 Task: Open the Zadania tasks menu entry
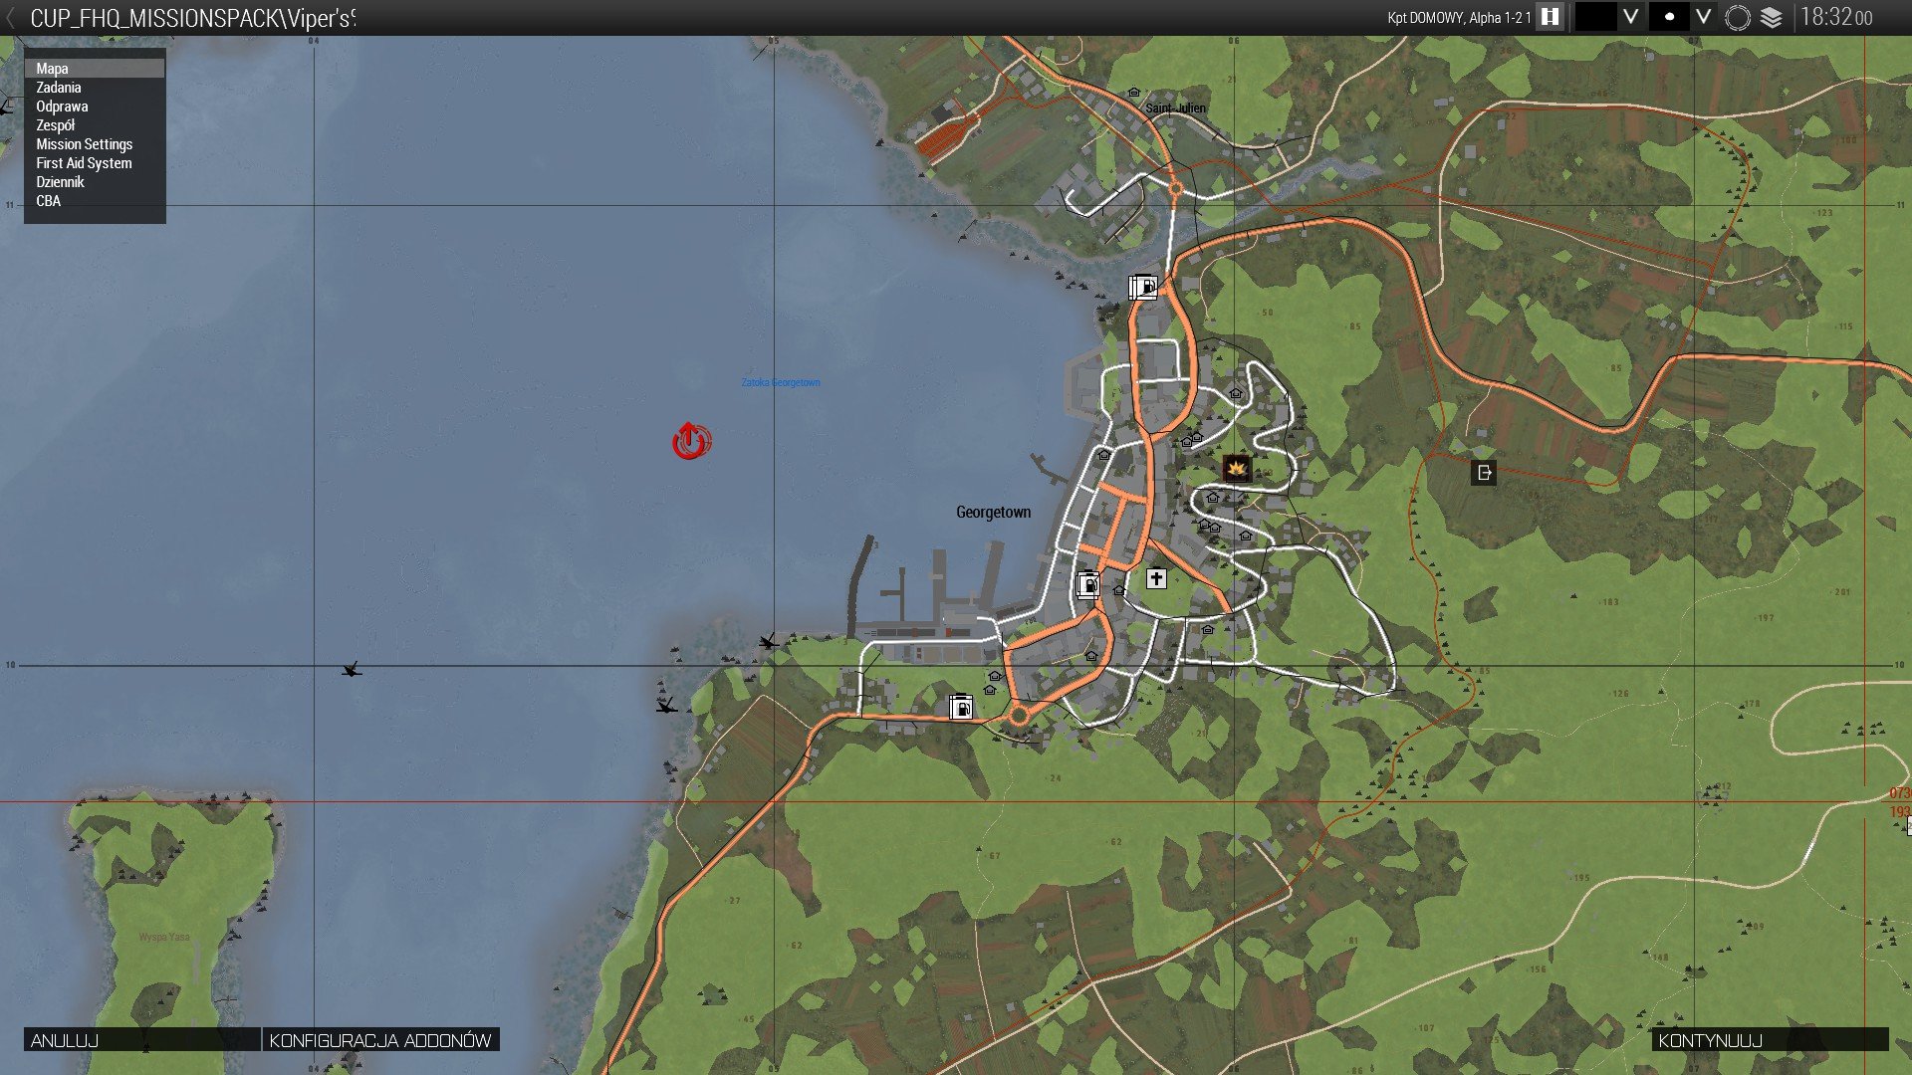tap(59, 88)
